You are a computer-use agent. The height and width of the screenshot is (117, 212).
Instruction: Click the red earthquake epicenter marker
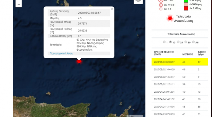tap(79, 61)
